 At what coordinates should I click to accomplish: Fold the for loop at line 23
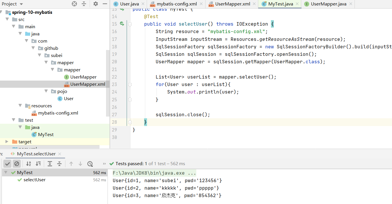(130, 85)
